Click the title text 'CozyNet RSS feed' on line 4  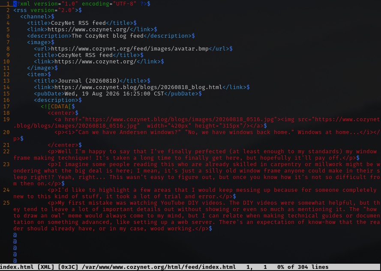pos(78,23)
